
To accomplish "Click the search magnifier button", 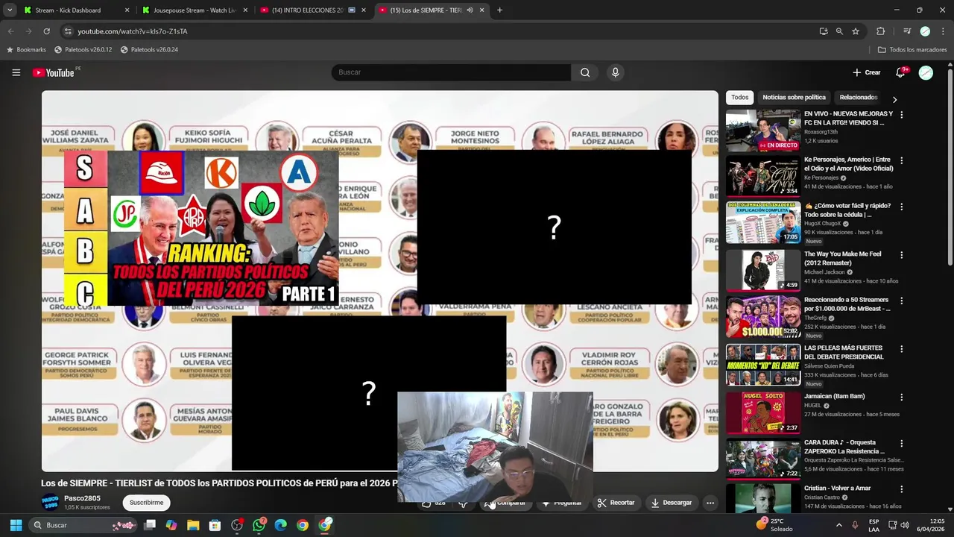I will click(585, 72).
